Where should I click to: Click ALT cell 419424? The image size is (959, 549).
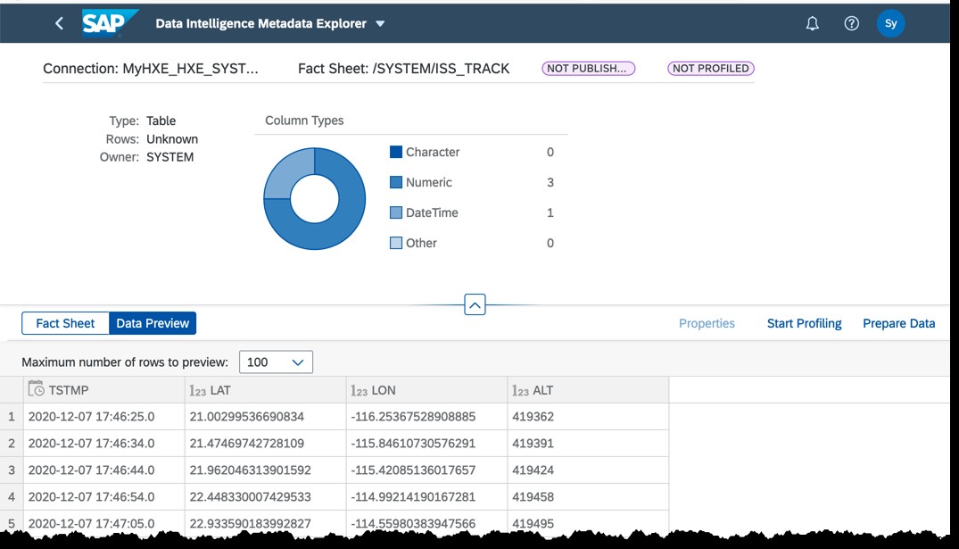589,470
